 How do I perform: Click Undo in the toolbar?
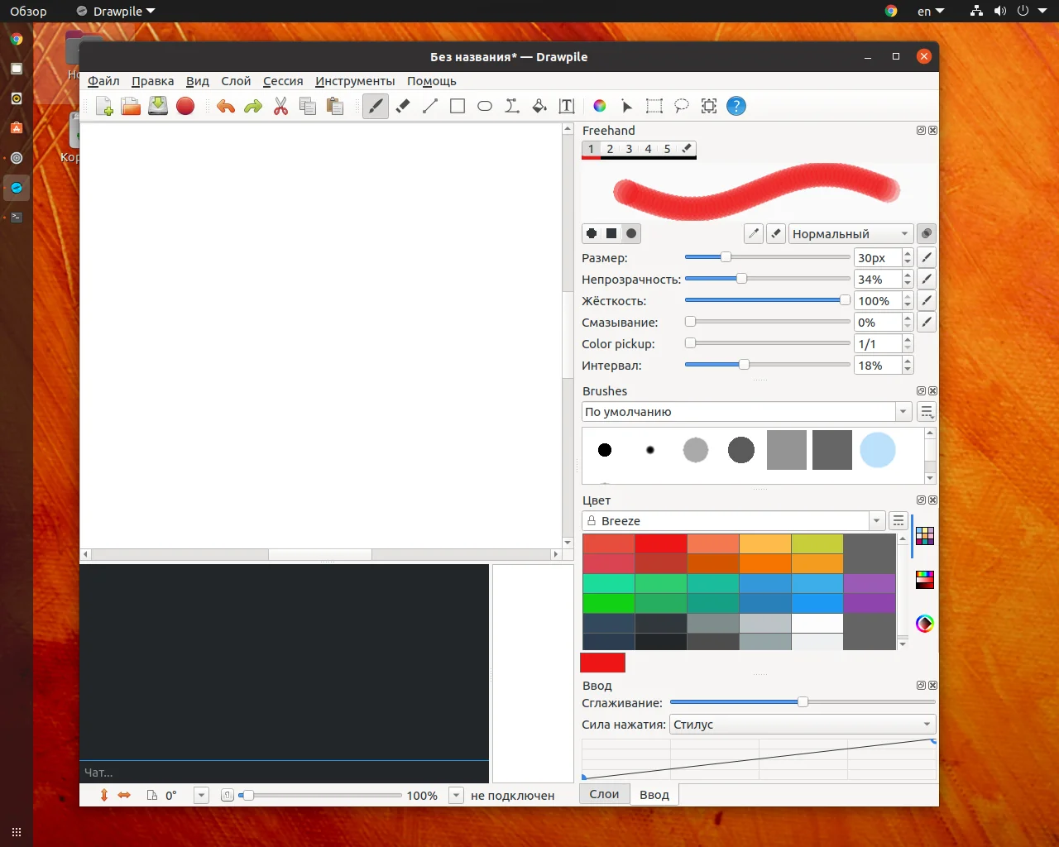coord(225,106)
